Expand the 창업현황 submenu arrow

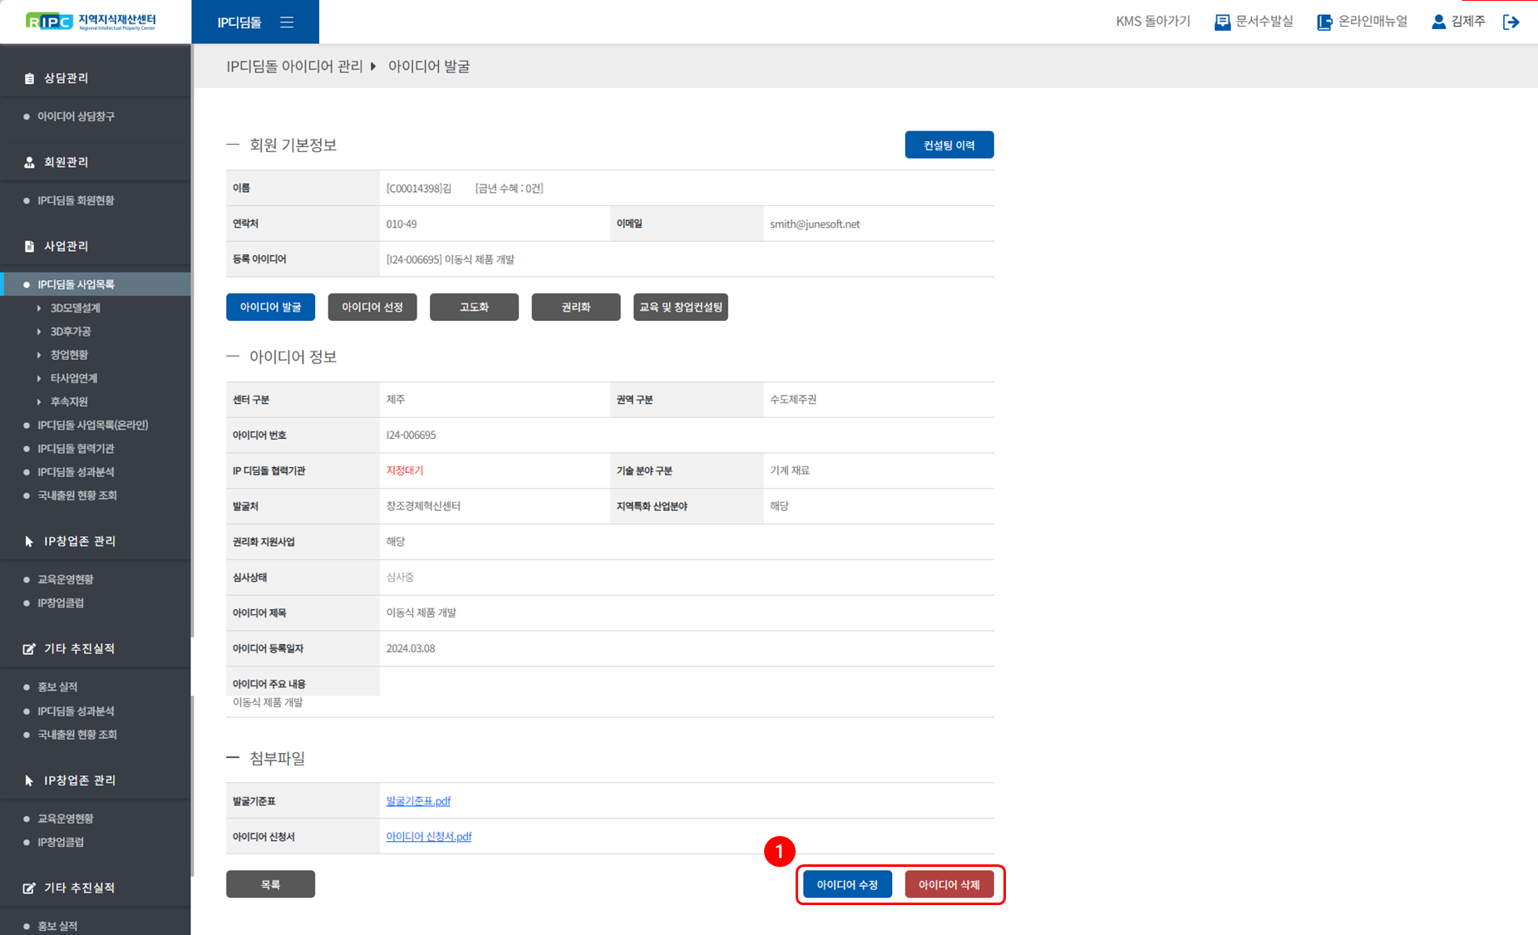pos(39,355)
